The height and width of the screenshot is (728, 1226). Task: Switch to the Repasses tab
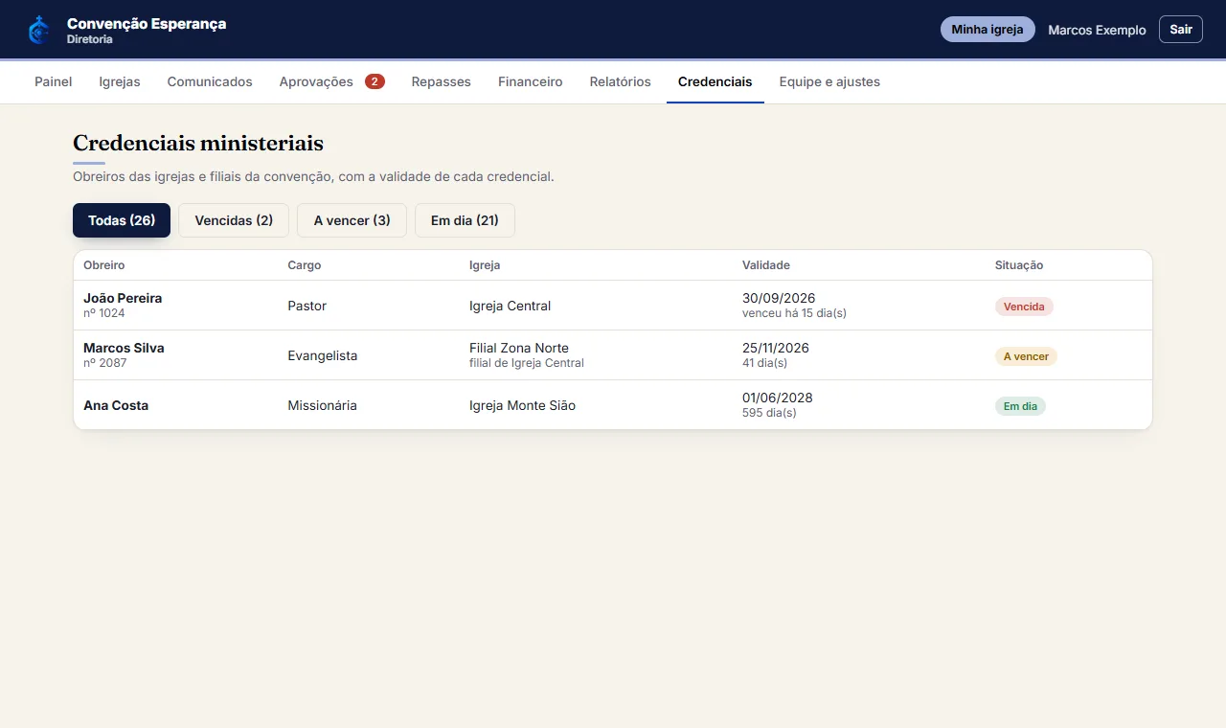[442, 81]
